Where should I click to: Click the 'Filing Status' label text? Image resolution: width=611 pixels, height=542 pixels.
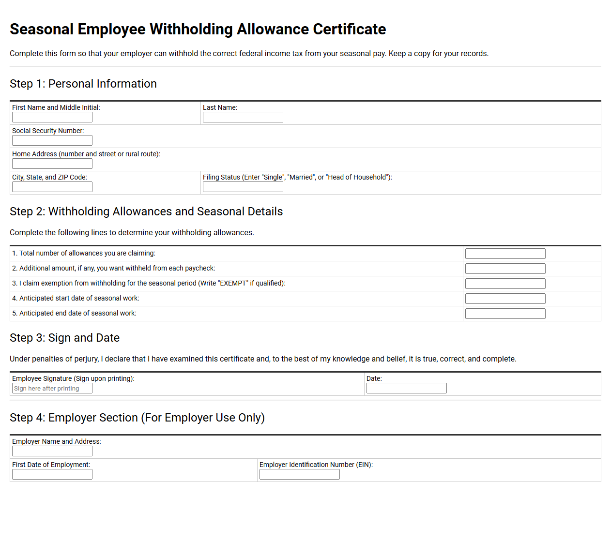click(x=298, y=177)
